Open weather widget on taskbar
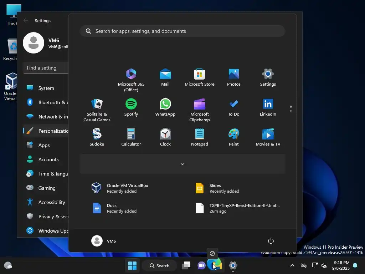The height and width of the screenshot is (274, 365). (x=8, y=265)
